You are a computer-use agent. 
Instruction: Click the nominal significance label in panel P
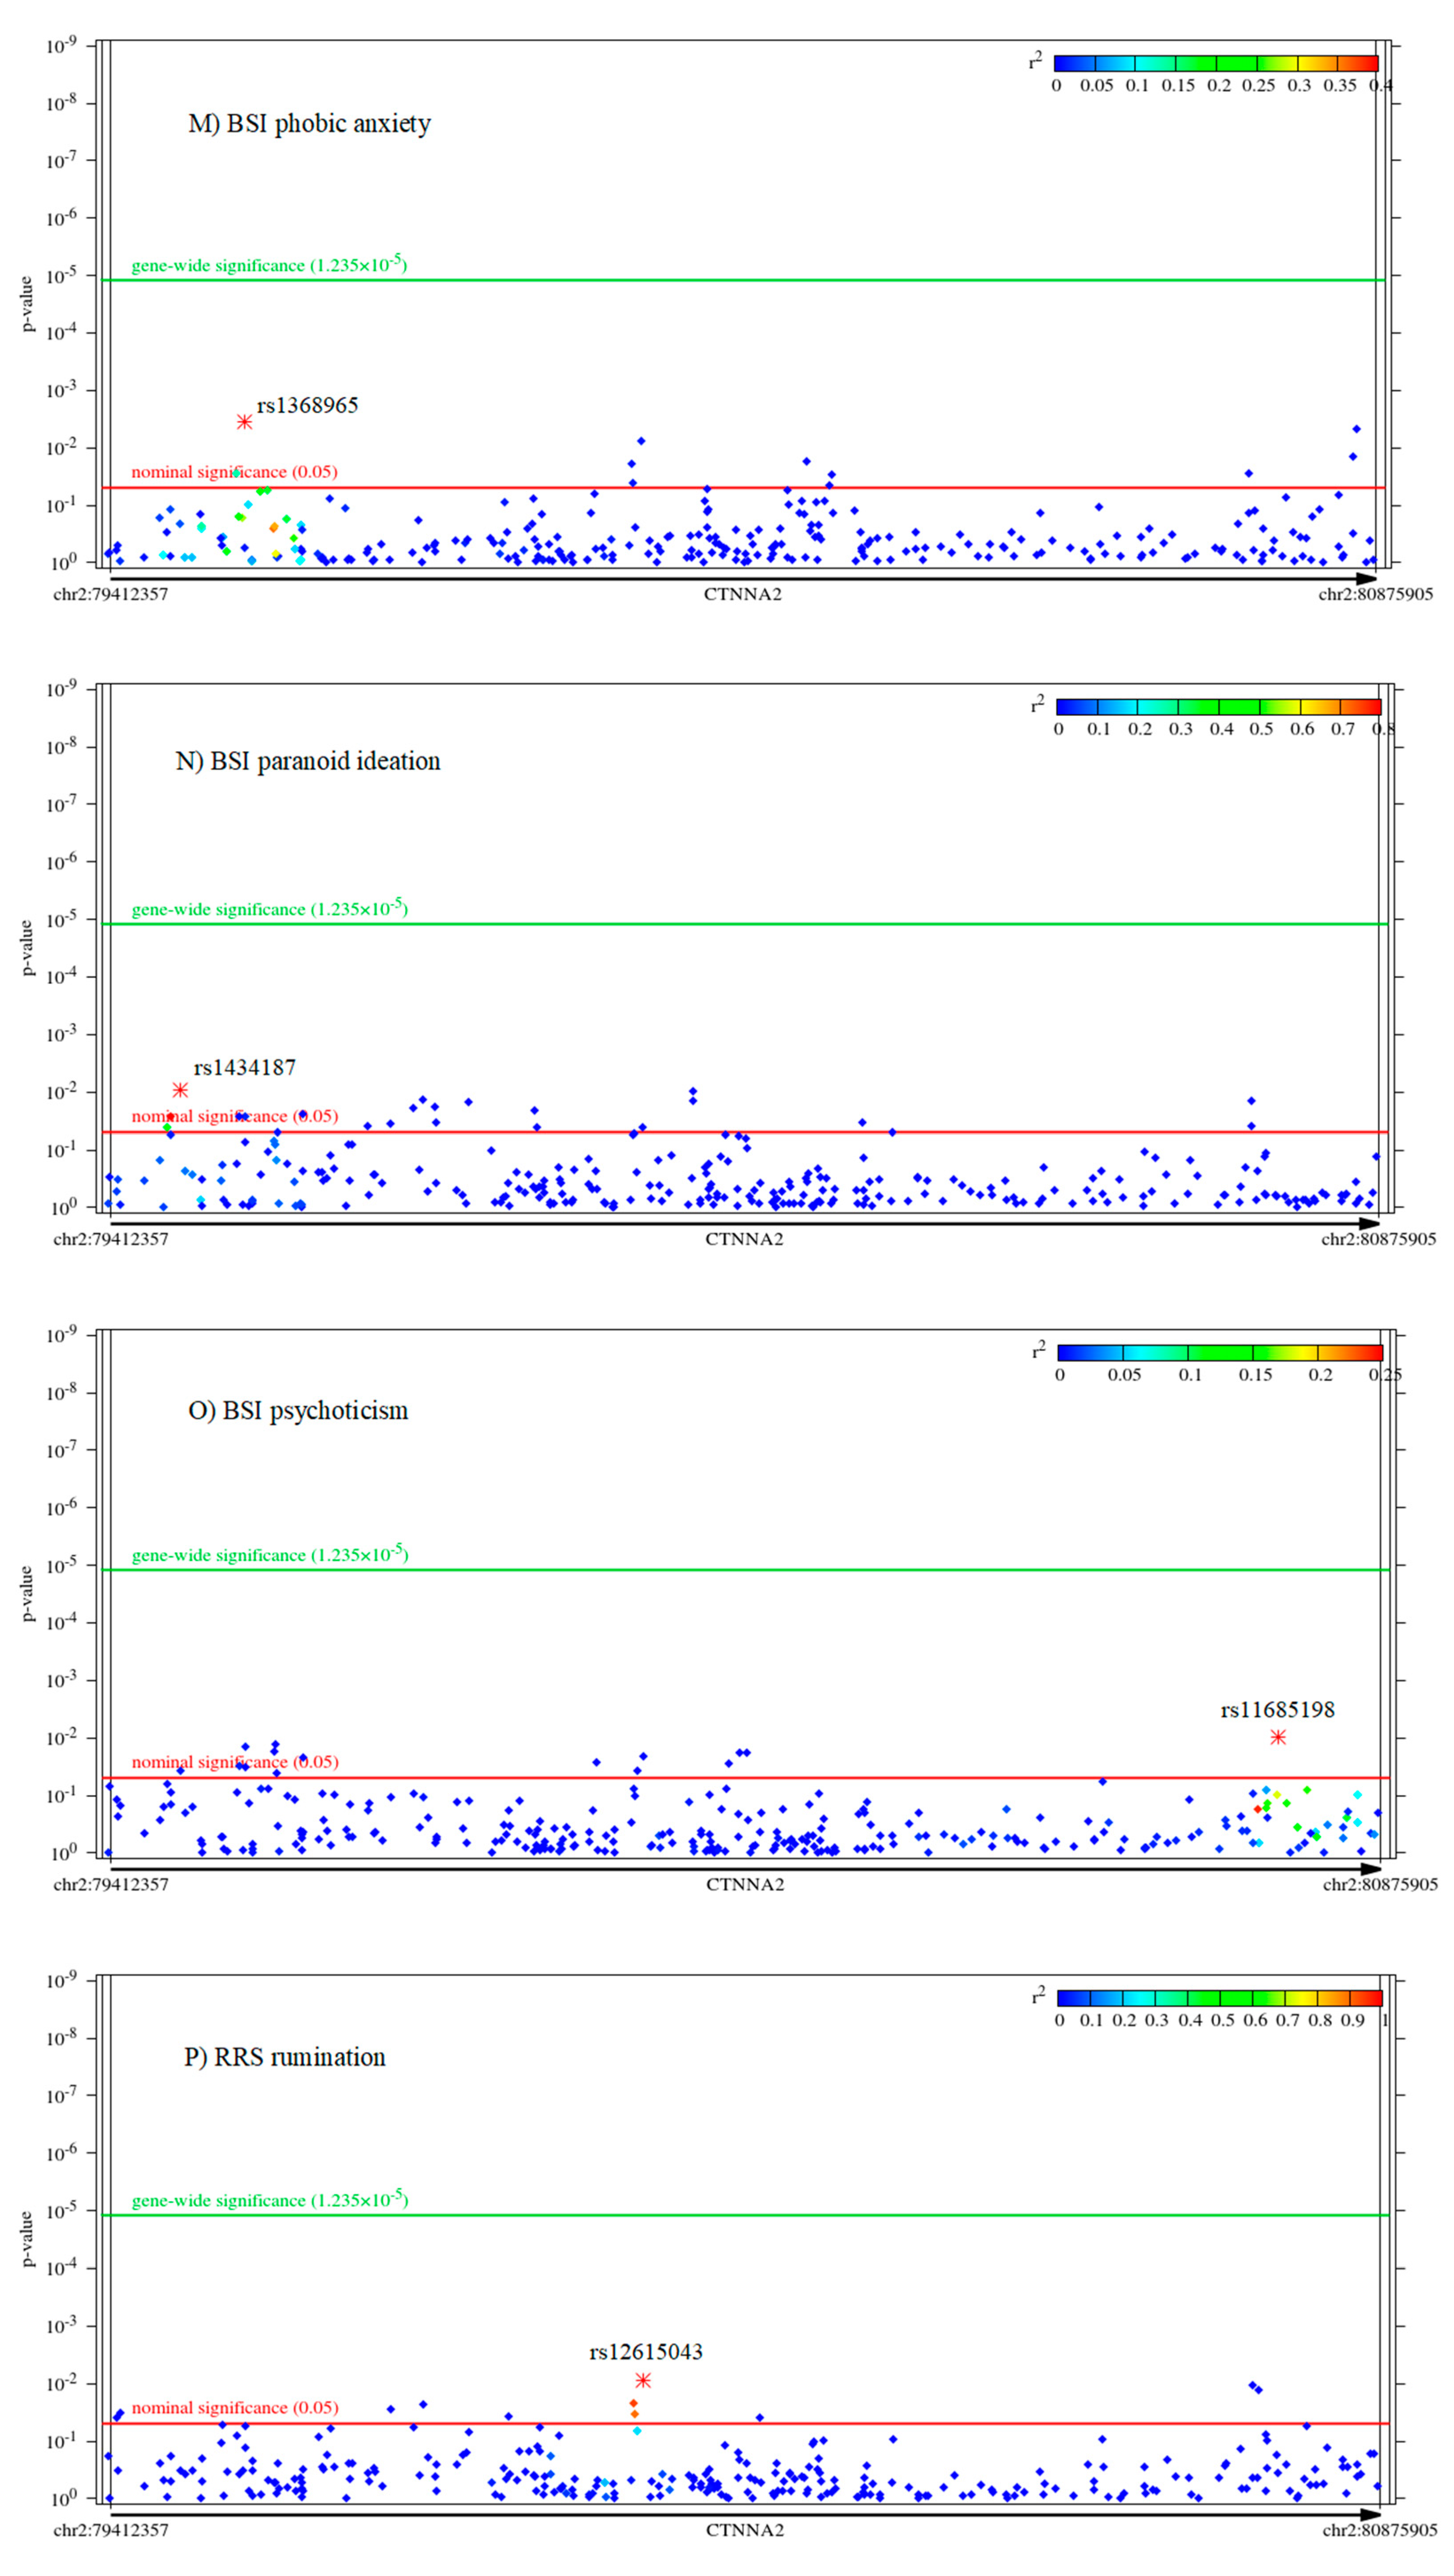[x=235, y=2407]
